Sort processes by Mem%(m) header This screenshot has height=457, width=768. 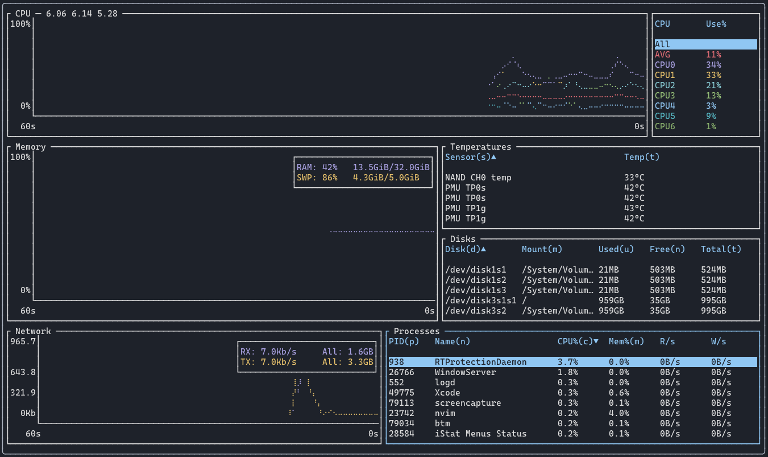pyautogui.click(x=626, y=341)
